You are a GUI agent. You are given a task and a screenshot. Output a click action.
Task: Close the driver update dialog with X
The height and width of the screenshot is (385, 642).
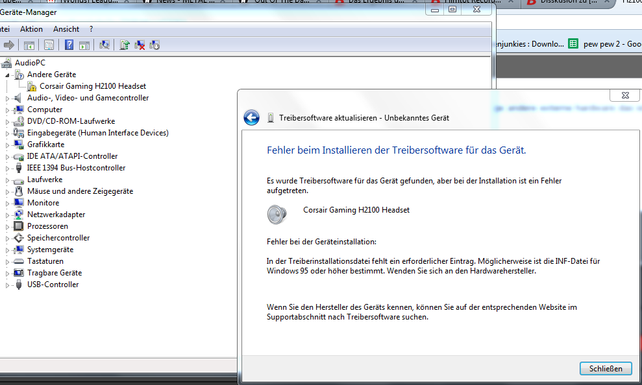625,95
